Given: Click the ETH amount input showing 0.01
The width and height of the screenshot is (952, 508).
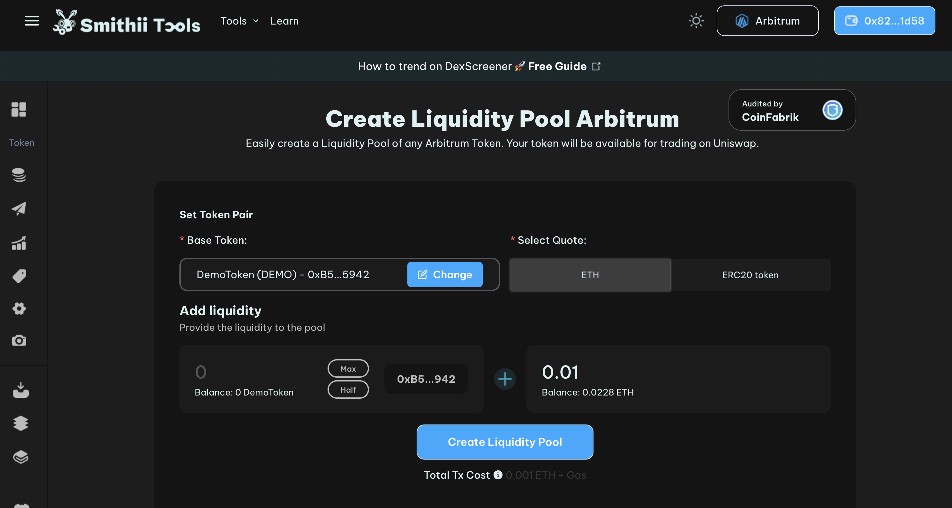Looking at the screenshot, I should click(678, 372).
